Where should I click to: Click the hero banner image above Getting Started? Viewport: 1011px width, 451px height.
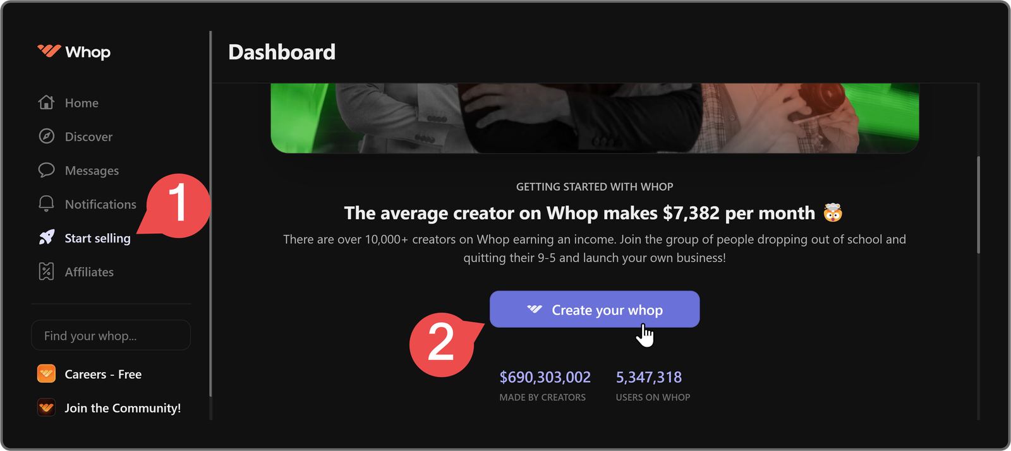594,117
